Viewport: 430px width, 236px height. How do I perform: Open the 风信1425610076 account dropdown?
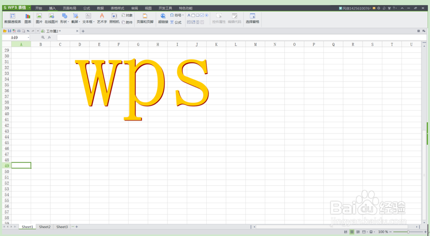(355, 8)
